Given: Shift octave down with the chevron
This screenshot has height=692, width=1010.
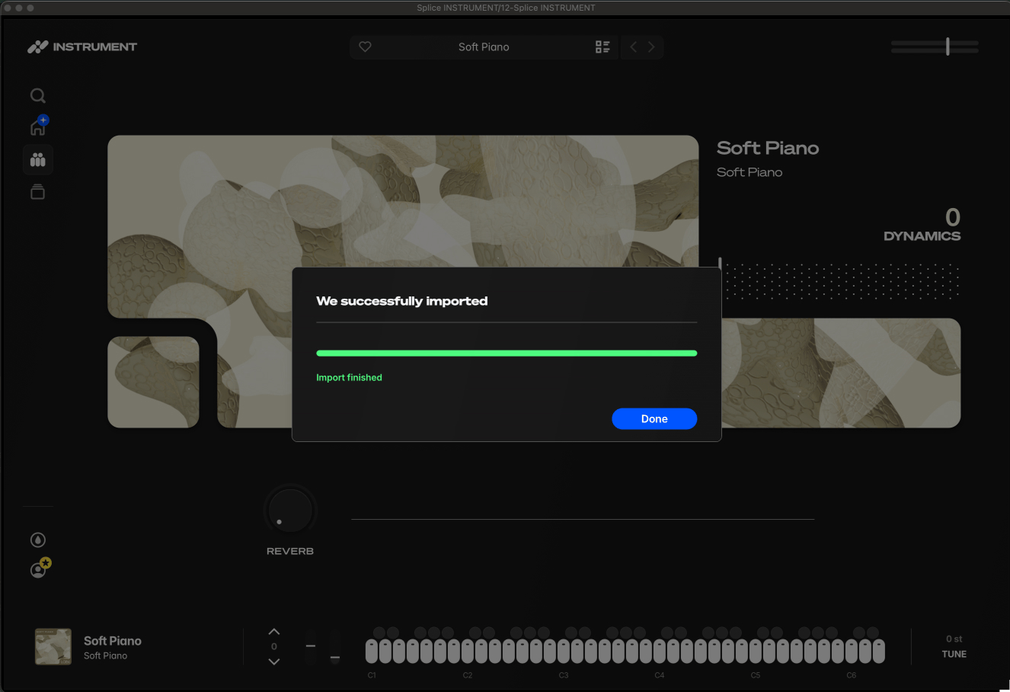Looking at the screenshot, I should pos(274,662).
